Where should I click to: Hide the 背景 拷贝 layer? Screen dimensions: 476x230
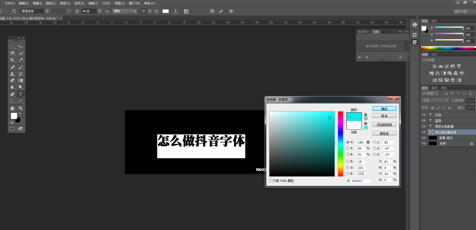coord(424,138)
